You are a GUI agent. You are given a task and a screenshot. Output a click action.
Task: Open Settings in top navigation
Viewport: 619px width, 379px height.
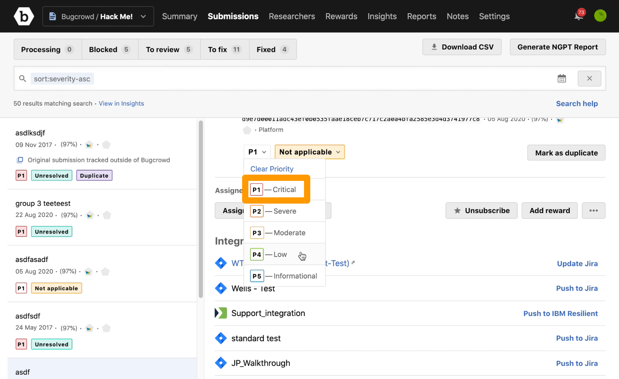point(494,16)
